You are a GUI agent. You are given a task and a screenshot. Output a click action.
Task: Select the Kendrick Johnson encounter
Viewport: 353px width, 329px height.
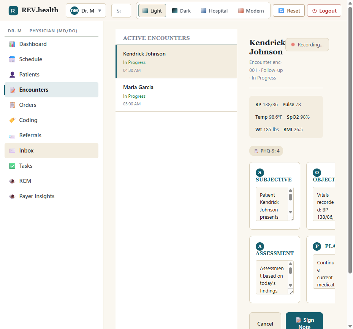tap(176, 62)
